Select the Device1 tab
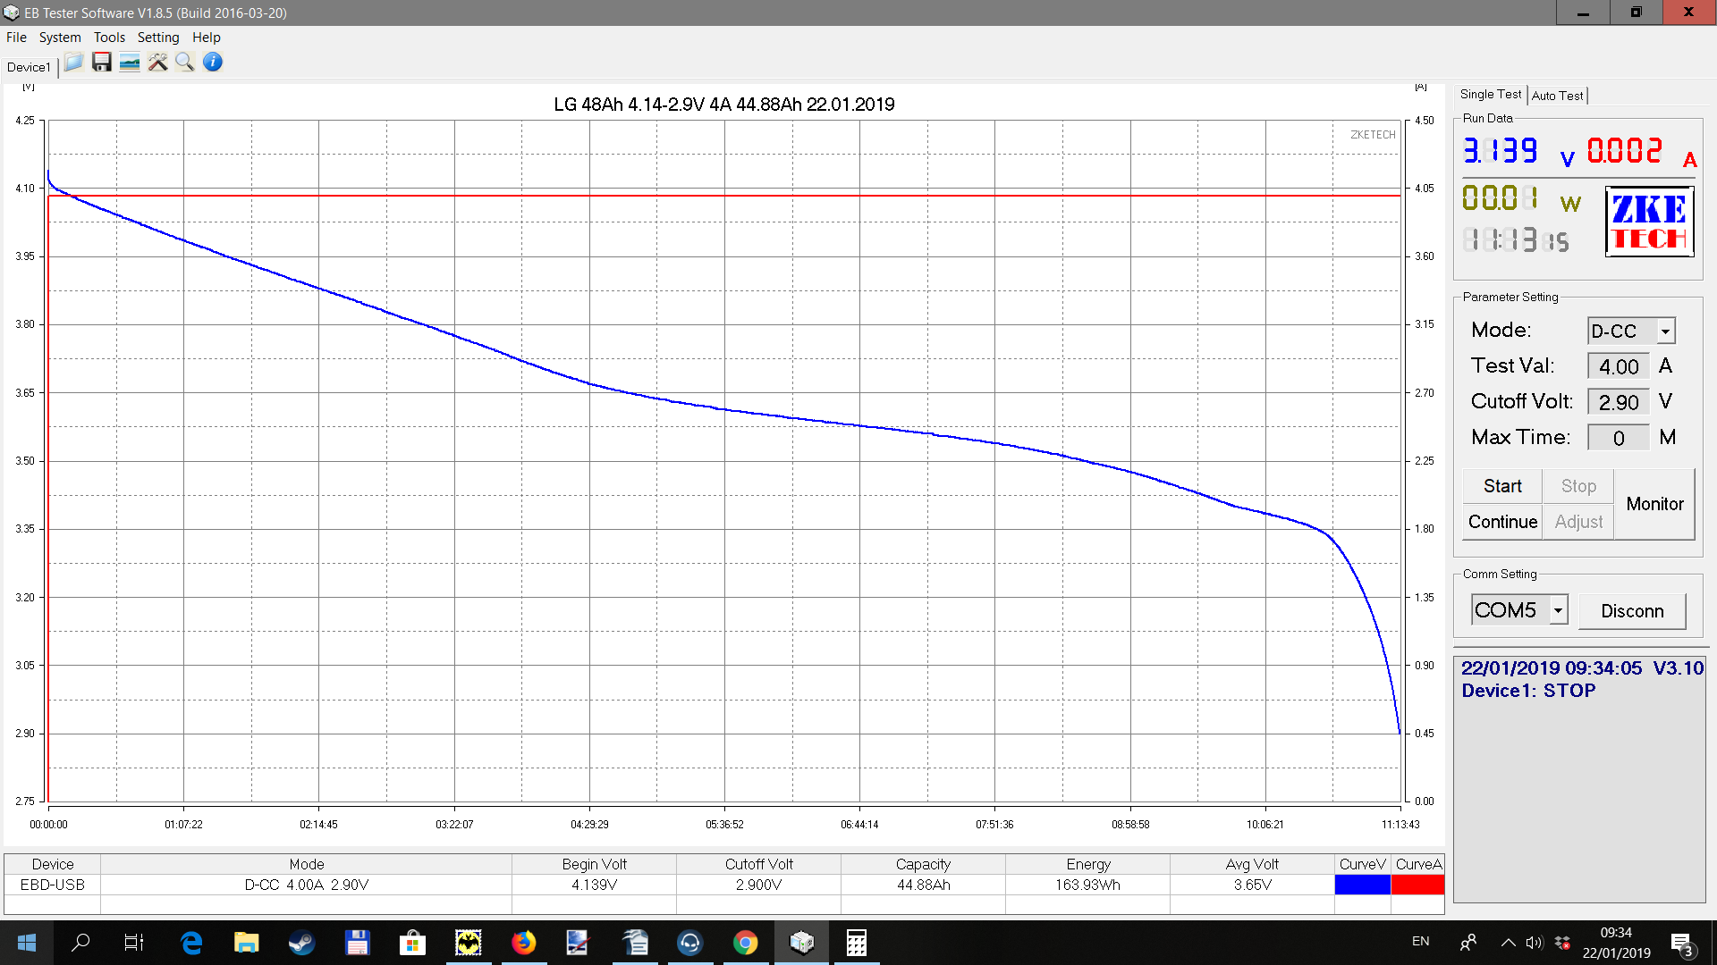Image resolution: width=1717 pixels, height=965 pixels. 29,67
